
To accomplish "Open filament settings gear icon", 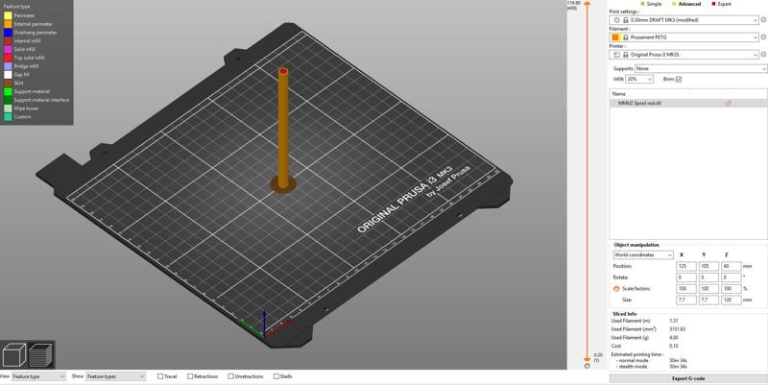I will [x=763, y=37].
